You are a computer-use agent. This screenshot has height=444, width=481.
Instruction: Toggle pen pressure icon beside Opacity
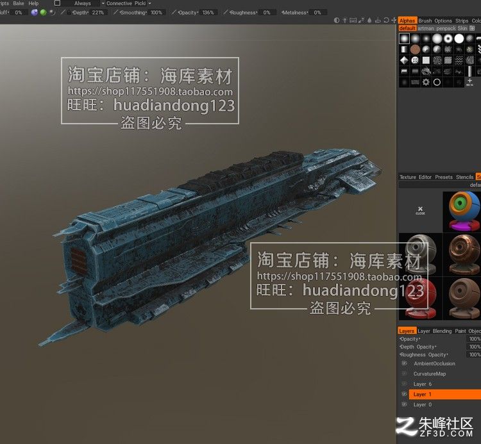tap(174, 12)
